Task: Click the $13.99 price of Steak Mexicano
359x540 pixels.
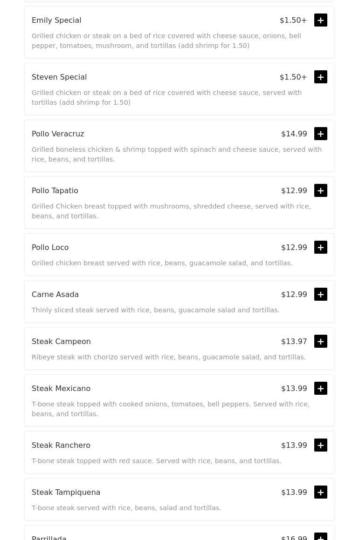Action: pos(294,388)
